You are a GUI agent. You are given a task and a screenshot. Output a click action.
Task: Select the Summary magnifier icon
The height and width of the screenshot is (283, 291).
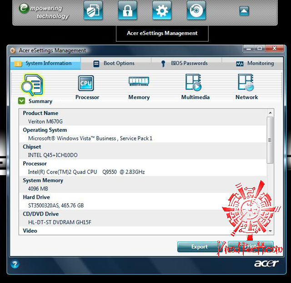tap(32, 85)
